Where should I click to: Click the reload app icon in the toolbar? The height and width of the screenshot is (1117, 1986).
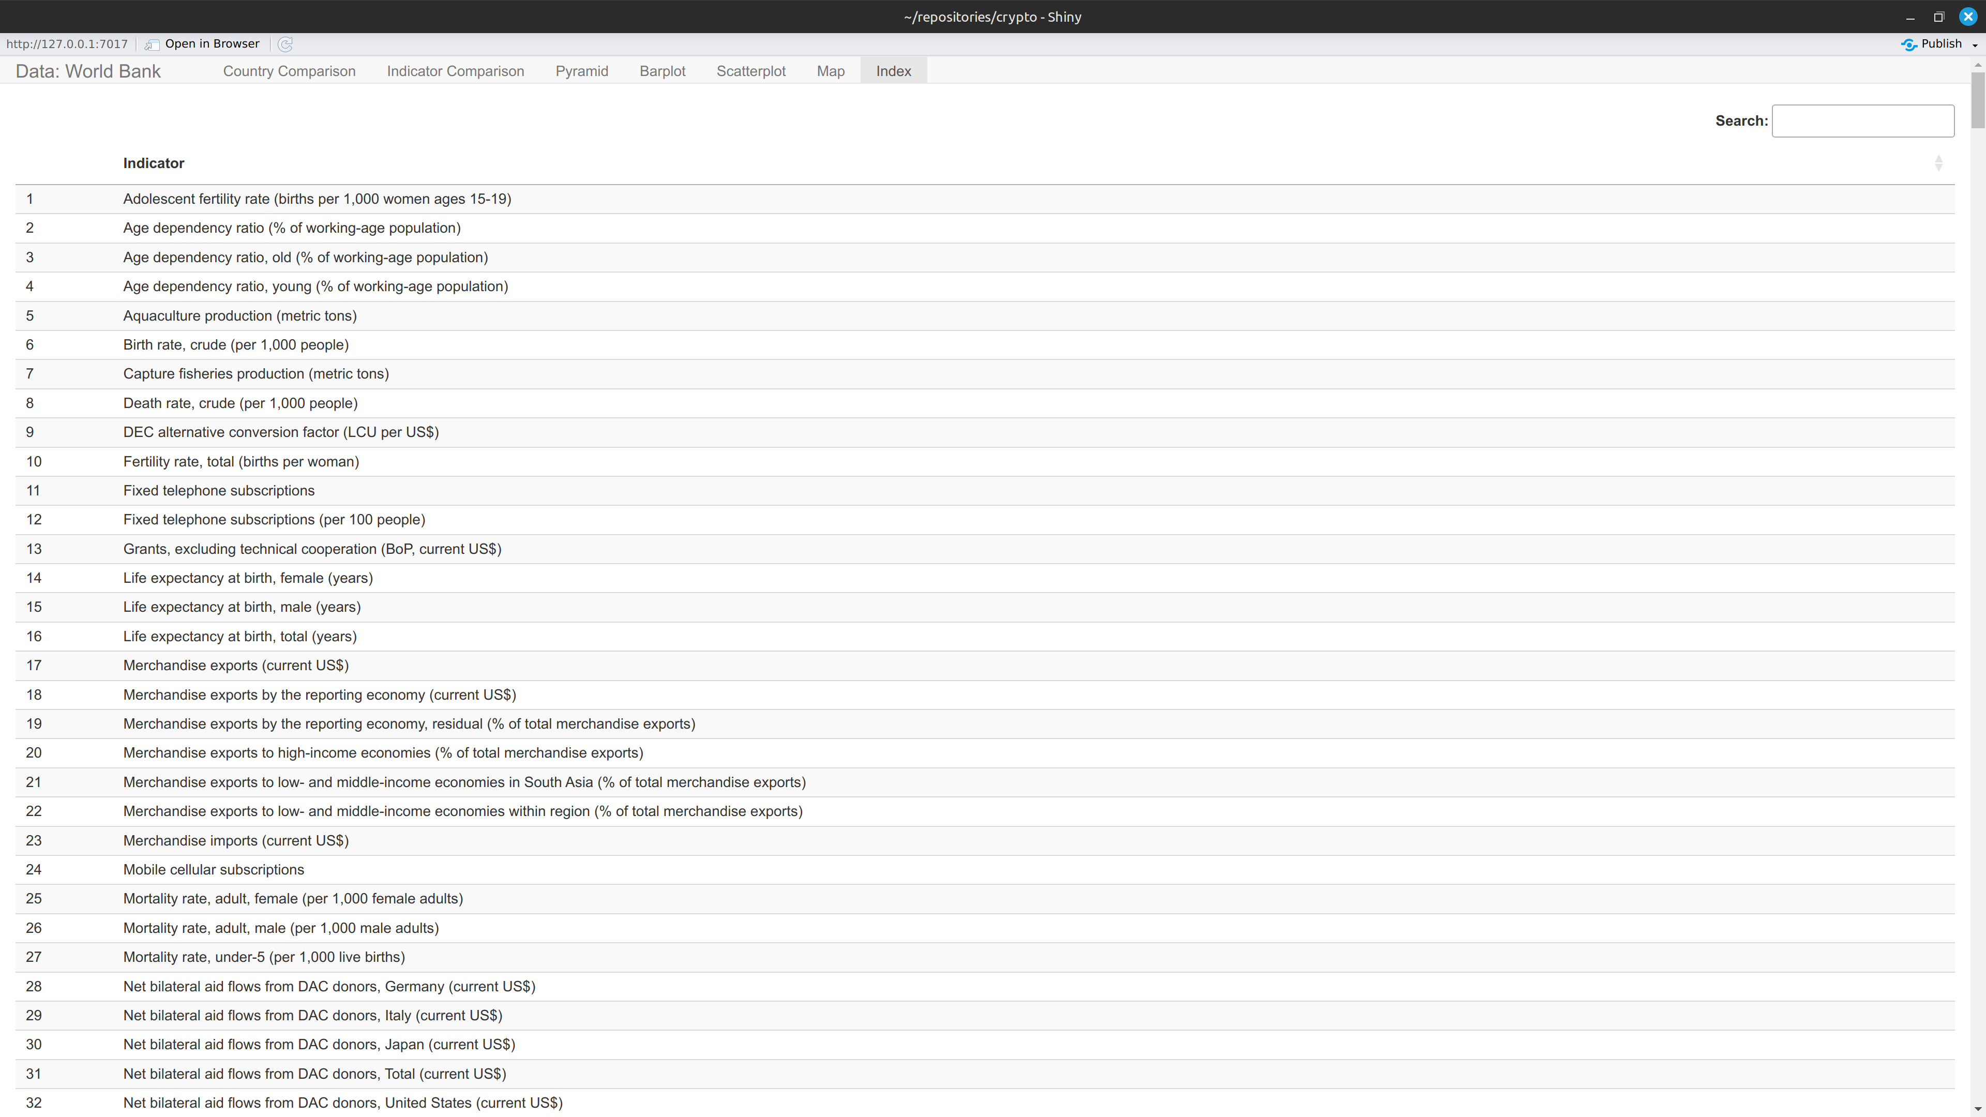coord(285,44)
